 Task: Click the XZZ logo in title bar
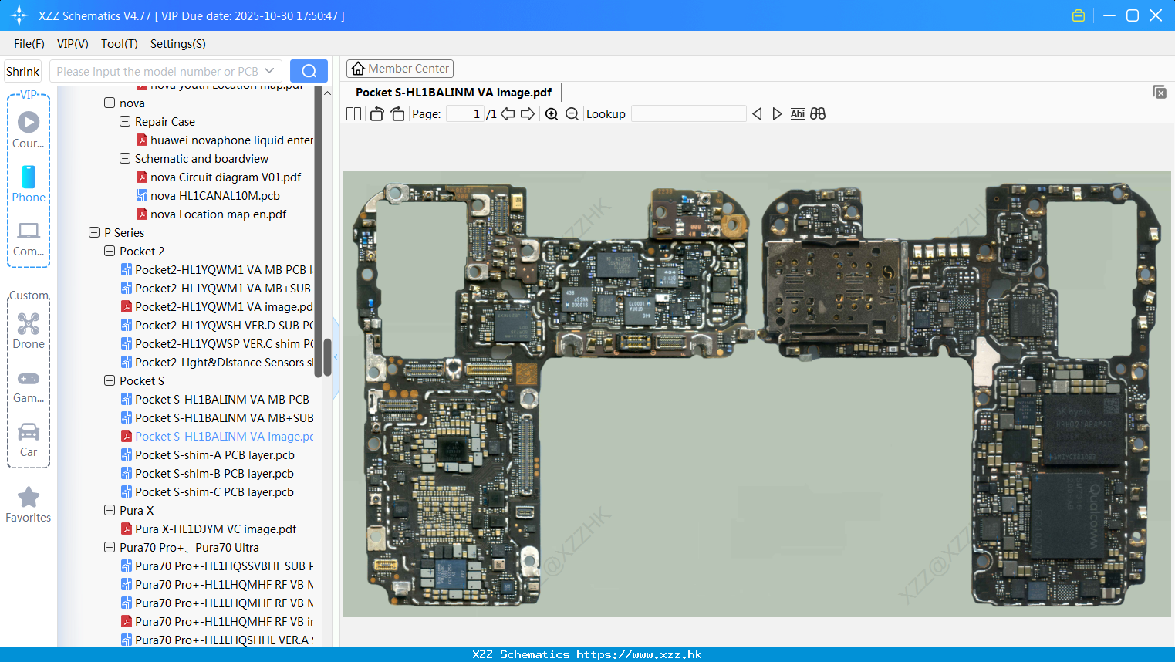click(19, 15)
